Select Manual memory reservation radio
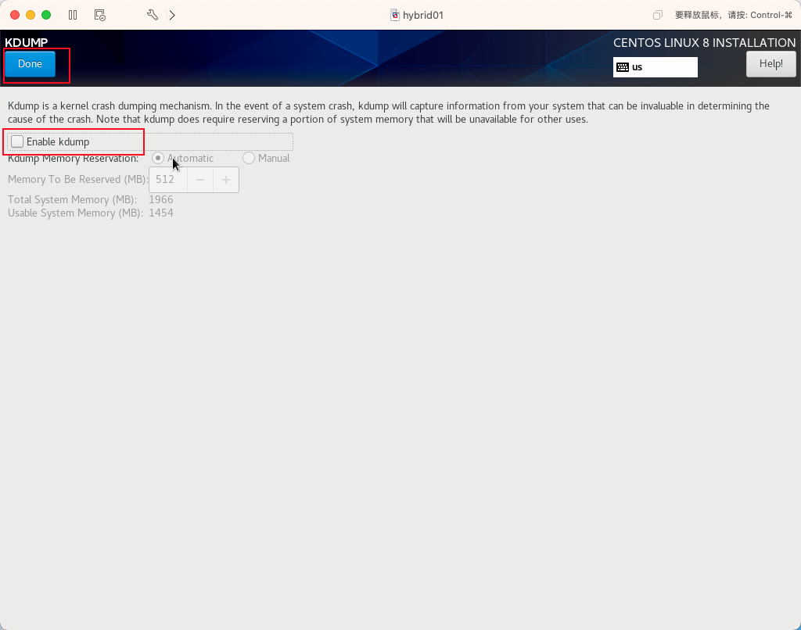Image resolution: width=801 pixels, height=630 pixels. 249,158
